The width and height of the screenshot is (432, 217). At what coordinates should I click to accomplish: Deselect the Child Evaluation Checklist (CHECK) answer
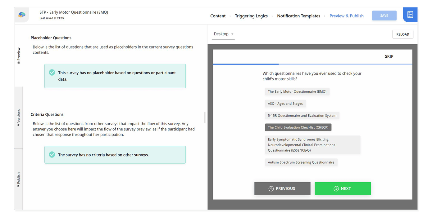click(298, 127)
